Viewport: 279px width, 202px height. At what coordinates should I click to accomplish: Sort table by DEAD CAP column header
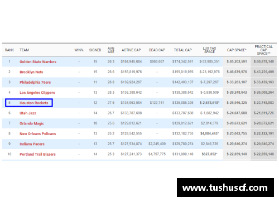click(157, 50)
